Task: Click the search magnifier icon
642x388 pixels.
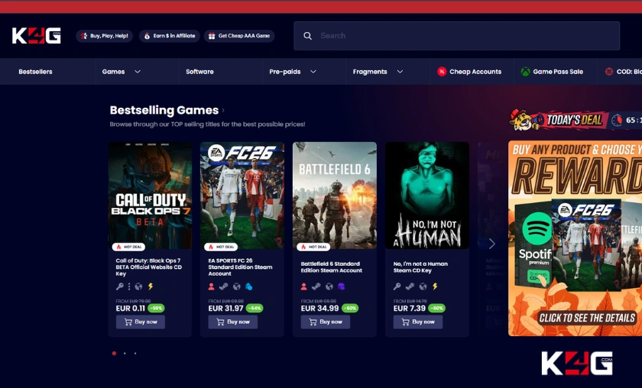Action: pyautogui.click(x=307, y=36)
